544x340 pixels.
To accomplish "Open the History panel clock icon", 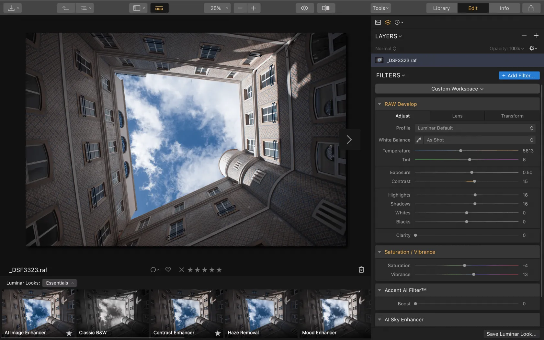I will [398, 22].
